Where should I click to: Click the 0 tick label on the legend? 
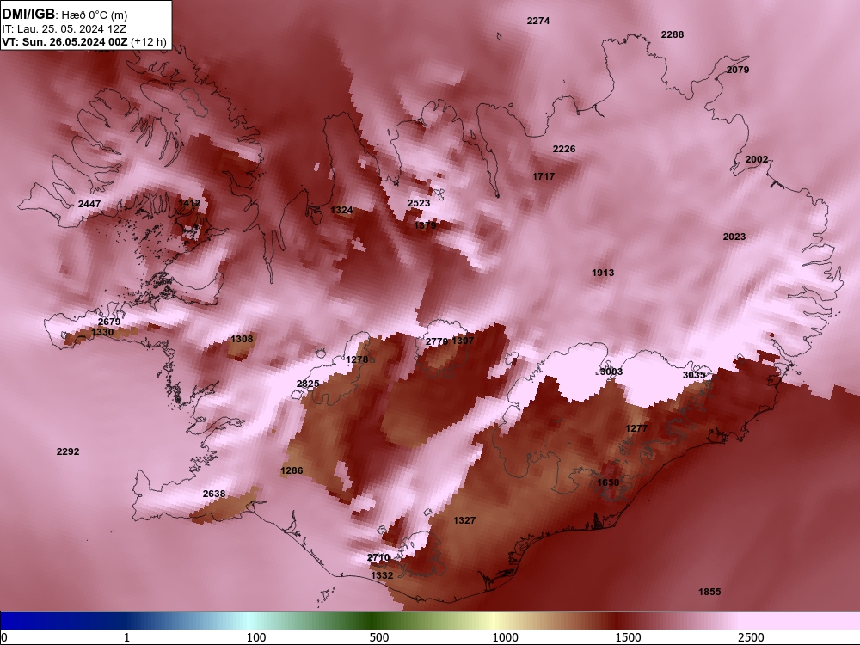4,637
